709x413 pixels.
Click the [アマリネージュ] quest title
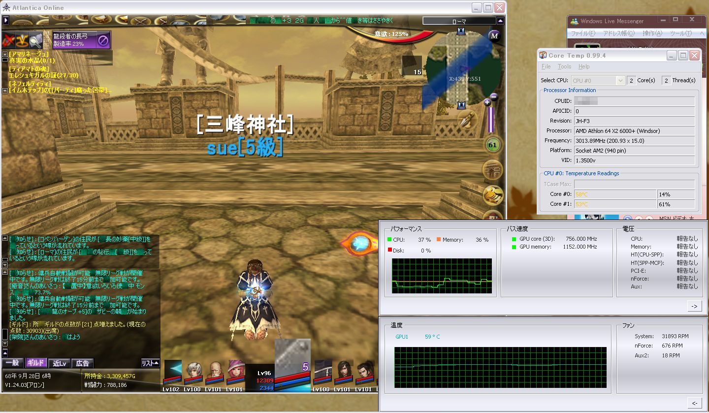click(x=29, y=54)
